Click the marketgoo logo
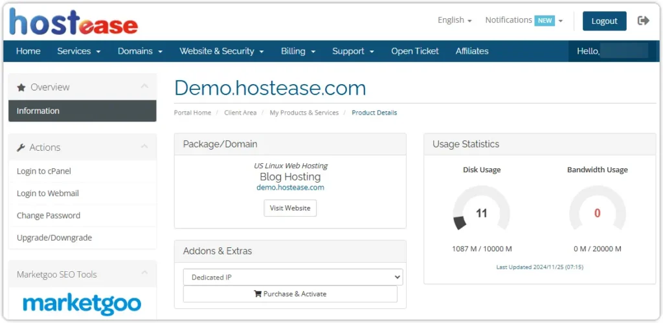The image size is (663, 323). [x=82, y=304]
